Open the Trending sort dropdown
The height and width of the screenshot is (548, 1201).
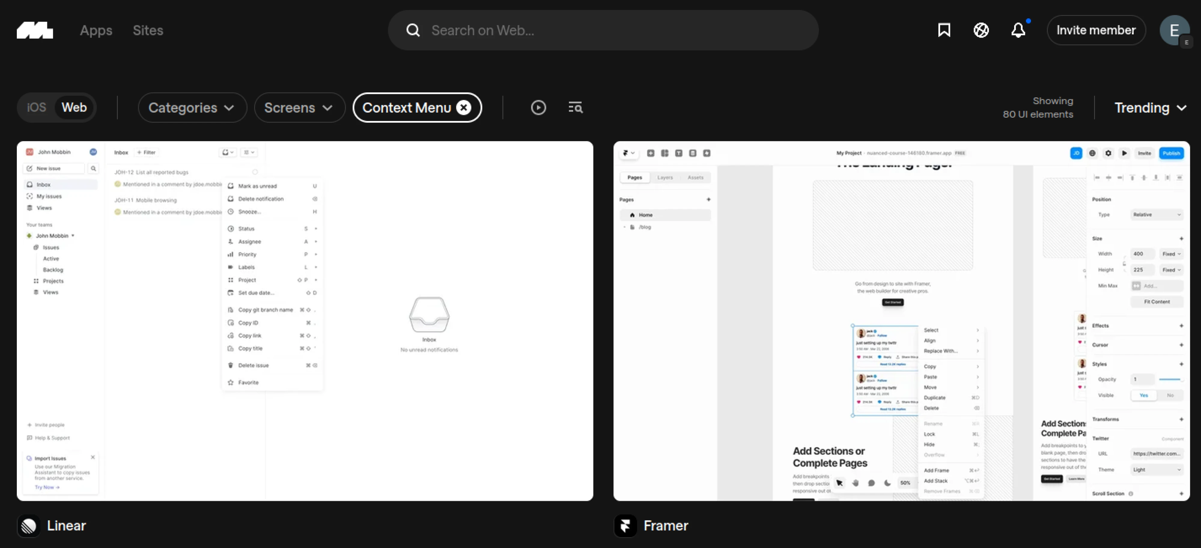[1150, 108]
